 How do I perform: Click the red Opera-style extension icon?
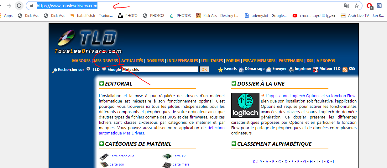[369, 6]
